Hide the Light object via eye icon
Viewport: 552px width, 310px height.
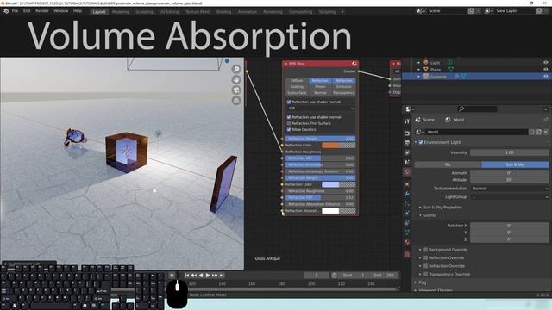click(x=546, y=63)
